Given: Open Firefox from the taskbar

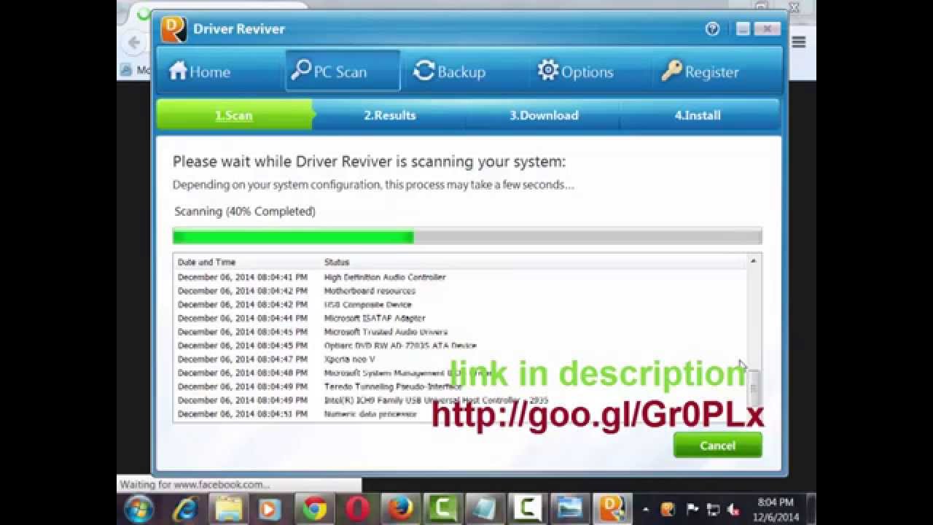Looking at the screenshot, I should click(x=400, y=508).
